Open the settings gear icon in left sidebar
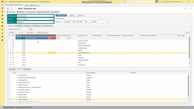Screen dimensions: 194x109 (x=2, y=37)
